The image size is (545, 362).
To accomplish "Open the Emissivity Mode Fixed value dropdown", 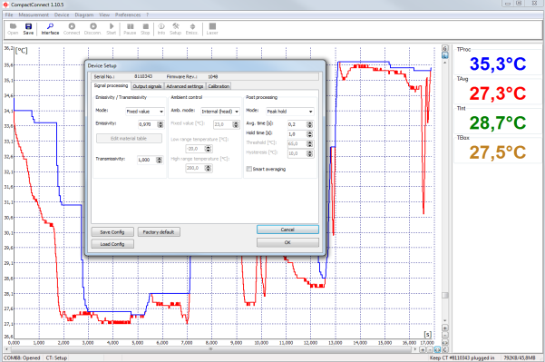I will (144, 112).
